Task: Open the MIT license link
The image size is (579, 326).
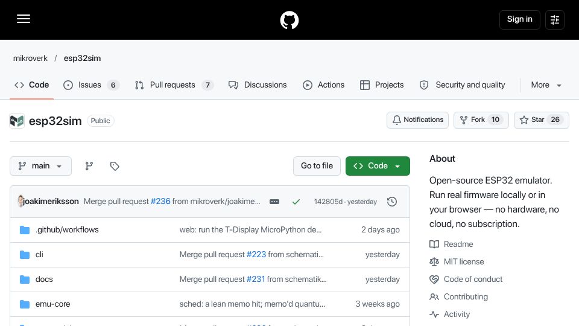Action: pos(464,261)
